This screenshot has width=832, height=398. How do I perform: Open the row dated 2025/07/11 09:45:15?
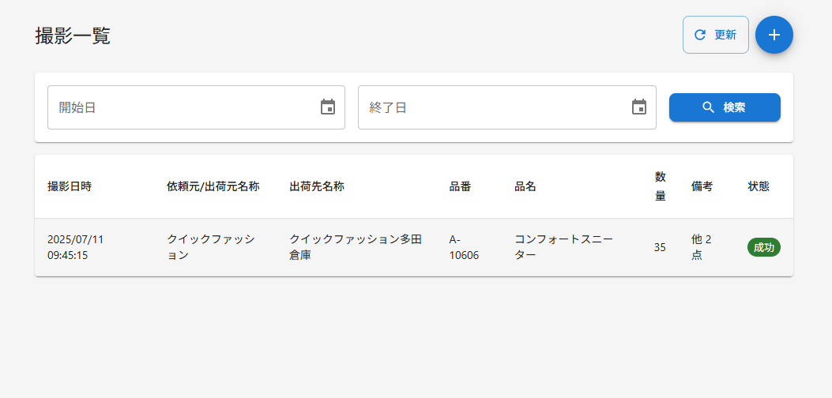pos(414,247)
